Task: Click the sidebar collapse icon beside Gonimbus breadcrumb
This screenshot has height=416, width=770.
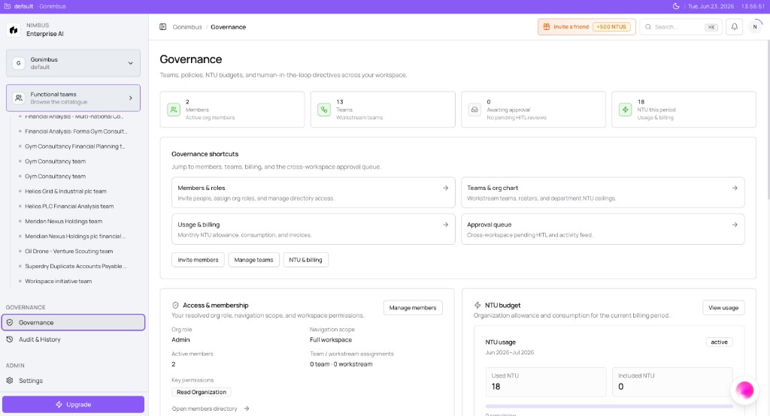Action: 163,27
